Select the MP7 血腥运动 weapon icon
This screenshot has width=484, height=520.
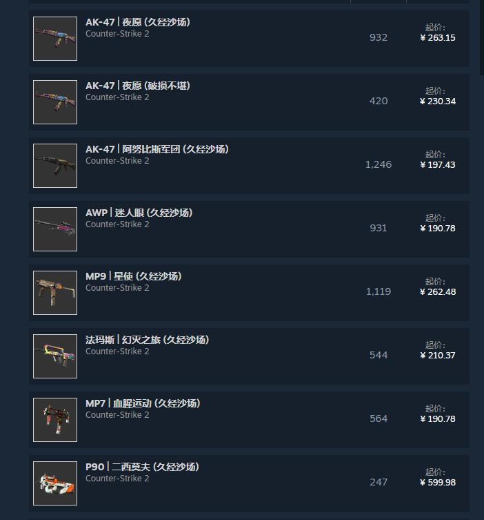coord(55,419)
